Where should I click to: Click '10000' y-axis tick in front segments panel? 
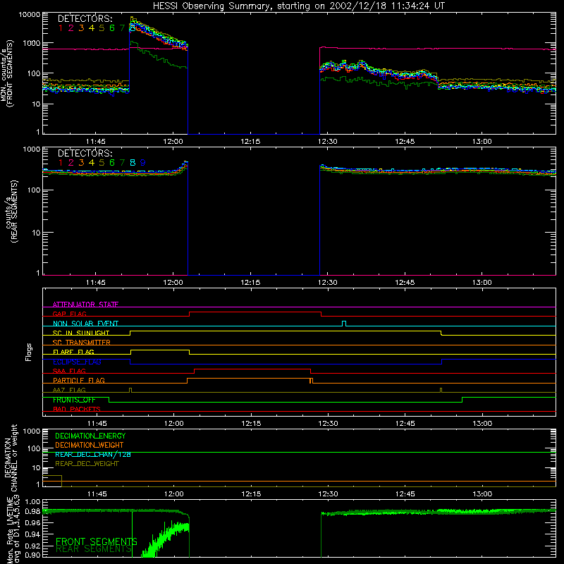29,15
